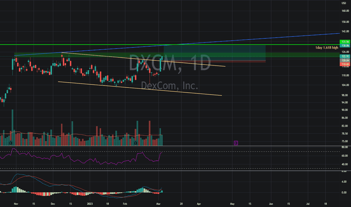The height and width of the screenshot is (207, 351).
Task: Click the 75.00 price axis label
Action: click(345, 141)
